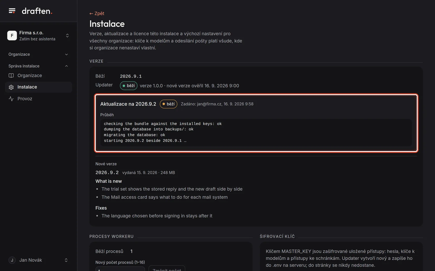Click the update progress log output
The image size is (435, 271).
pyautogui.click(x=256, y=132)
